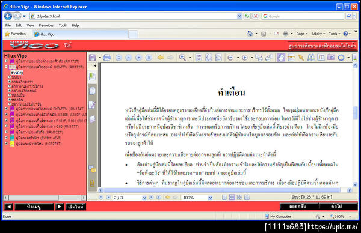
Task: Click IE Refresh button beside address bar
Action: pyautogui.click(x=247, y=16)
